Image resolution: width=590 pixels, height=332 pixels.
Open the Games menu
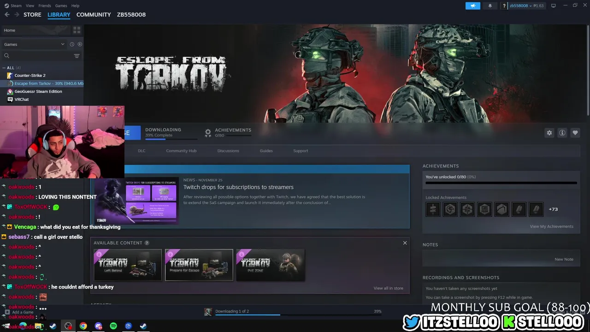pos(61,6)
